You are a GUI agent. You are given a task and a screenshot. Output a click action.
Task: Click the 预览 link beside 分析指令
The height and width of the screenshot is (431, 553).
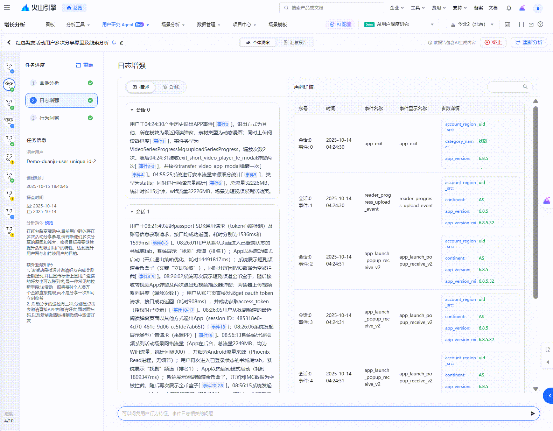tap(49, 223)
